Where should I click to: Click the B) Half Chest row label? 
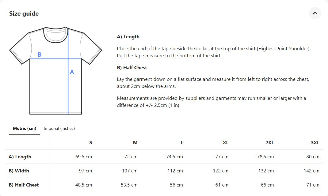point(24,185)
